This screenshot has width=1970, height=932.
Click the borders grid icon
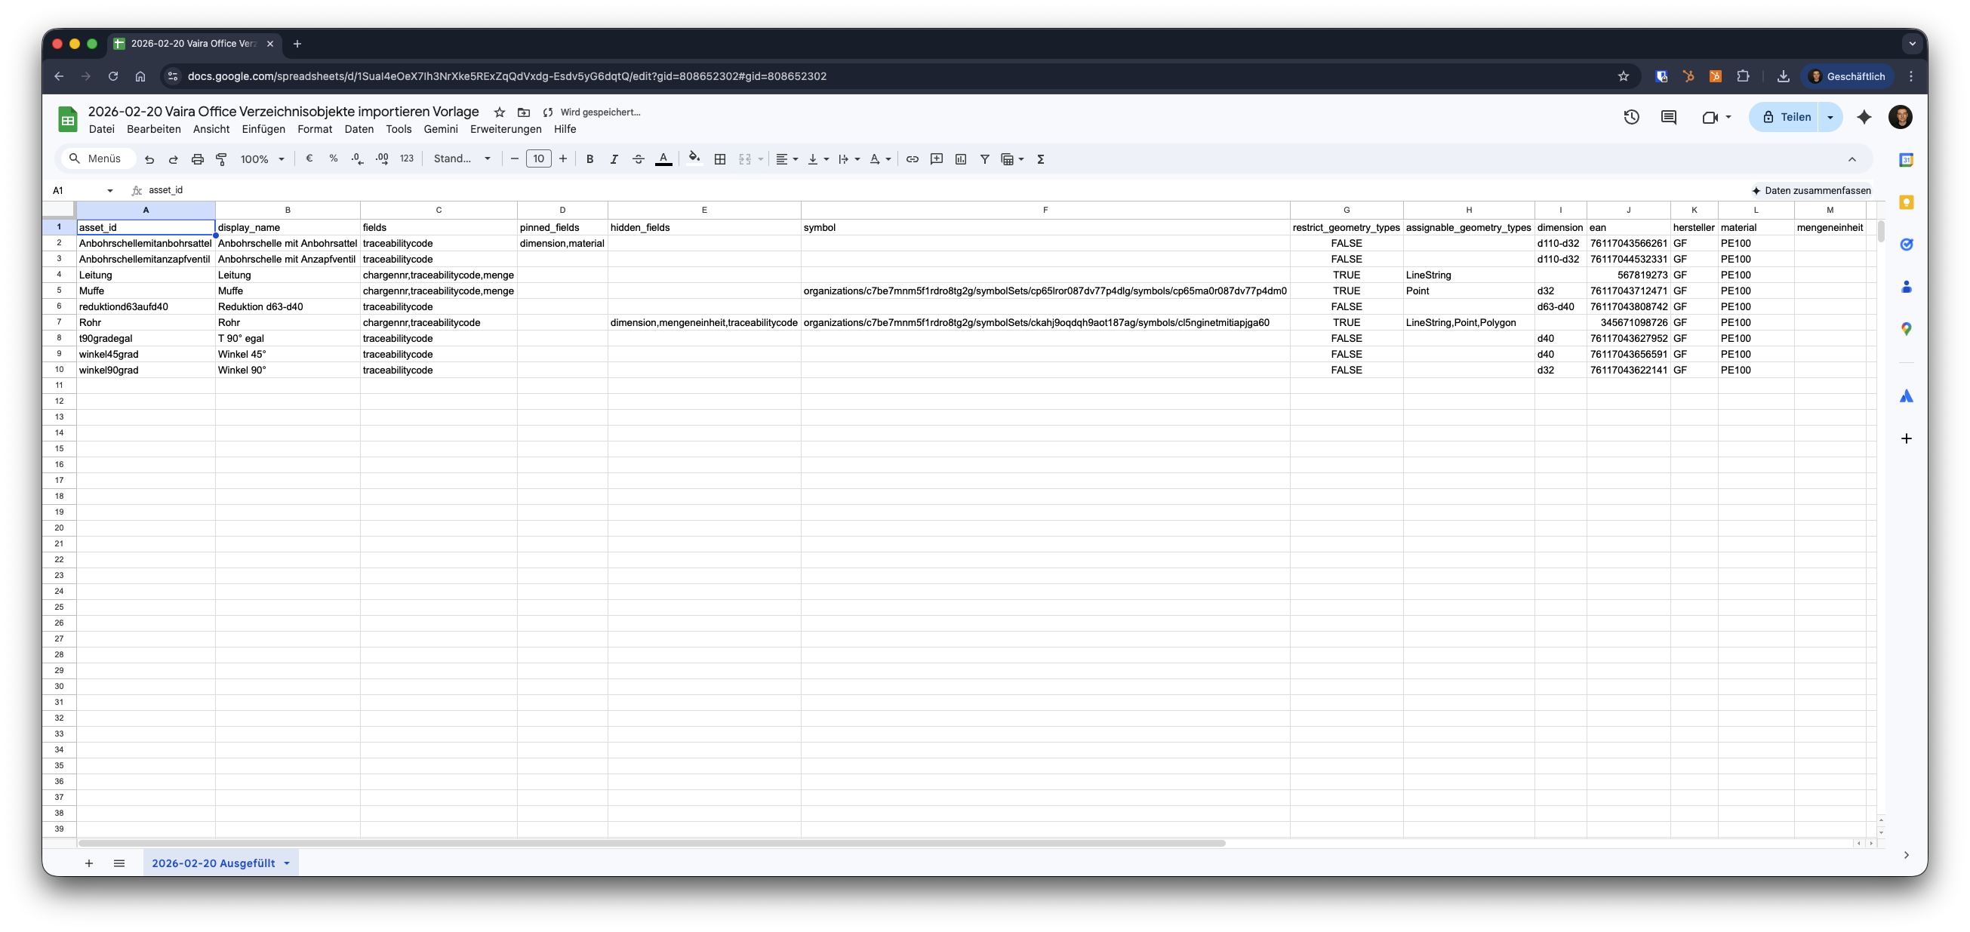[x=719, y=159]
